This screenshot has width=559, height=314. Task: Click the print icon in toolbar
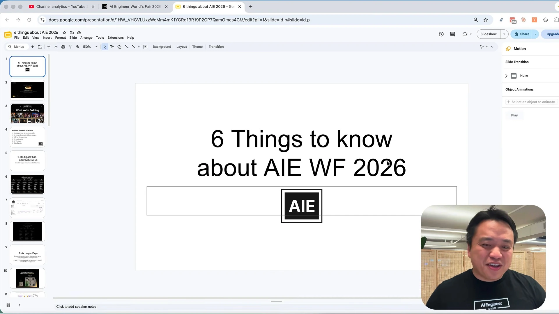point(63,47)
